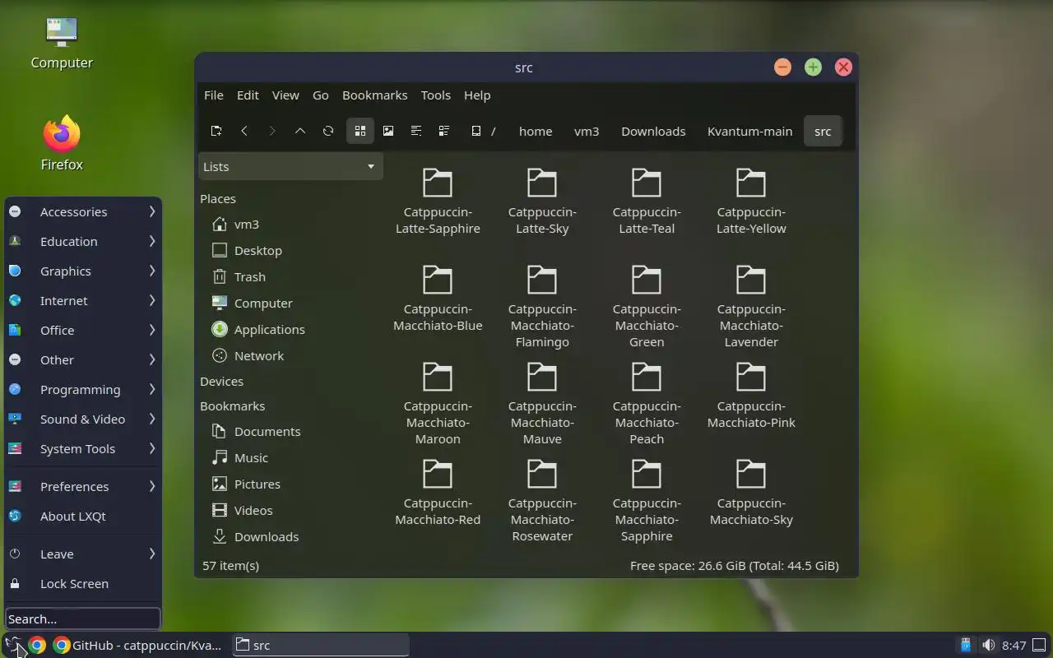Screen dimensions: 1053x658
Task: Go back with the left arrow toolbar icon
Action: coord(244,131)
